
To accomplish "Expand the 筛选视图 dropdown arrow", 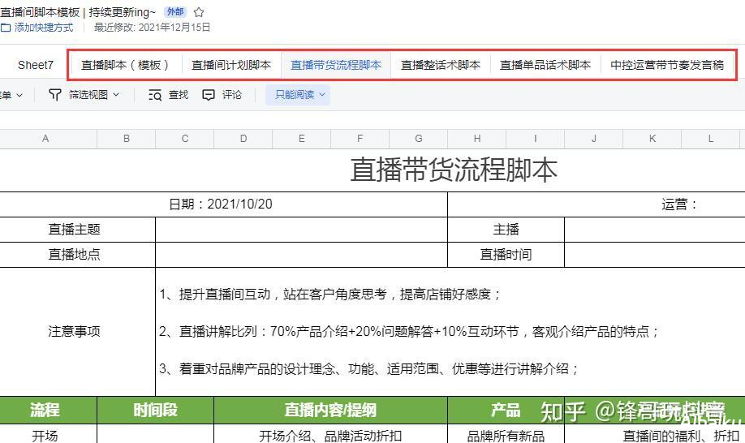I will click(x=116, y=95).
